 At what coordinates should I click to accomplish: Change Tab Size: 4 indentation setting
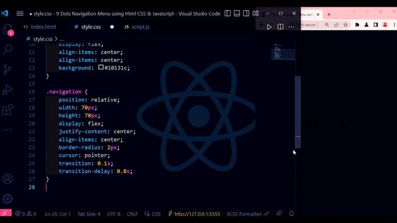[89, 214]
